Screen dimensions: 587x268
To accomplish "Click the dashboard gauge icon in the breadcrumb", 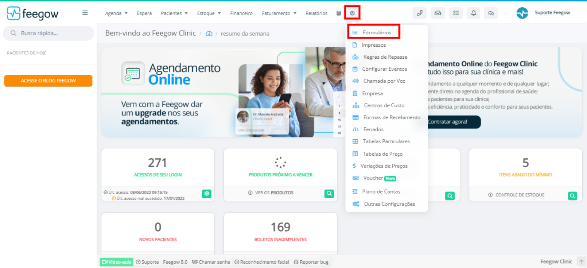I will (209, 34).
